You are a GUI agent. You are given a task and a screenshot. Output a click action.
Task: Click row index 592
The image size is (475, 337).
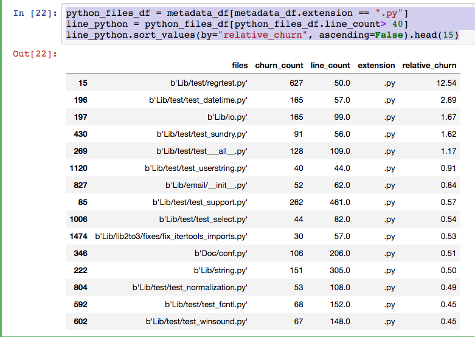[80, 304]
